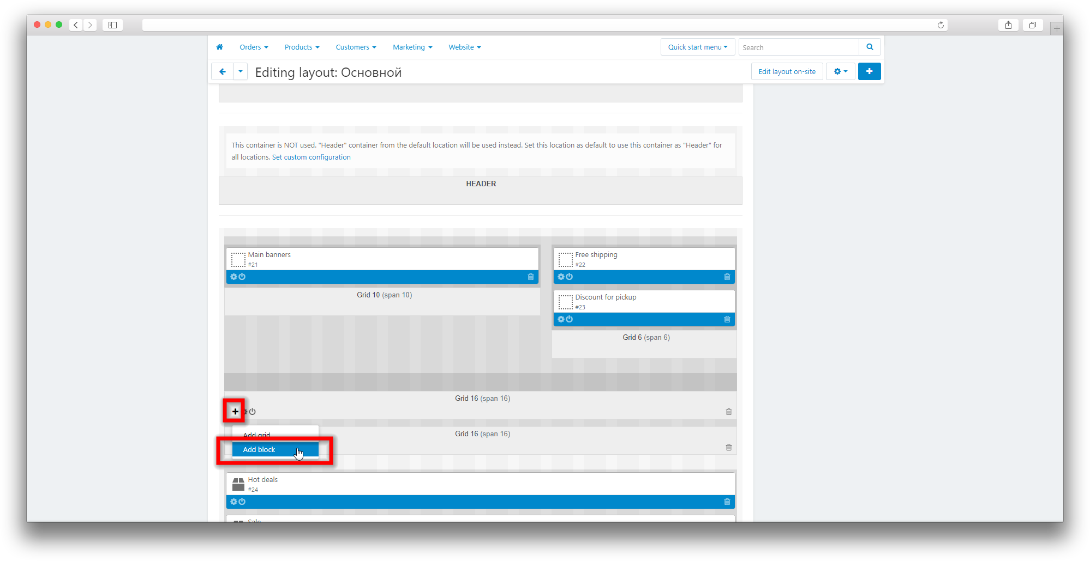Open settings gear on Main banners block
This screenshot has width=1090, height=561.
[x=233, y=277]
